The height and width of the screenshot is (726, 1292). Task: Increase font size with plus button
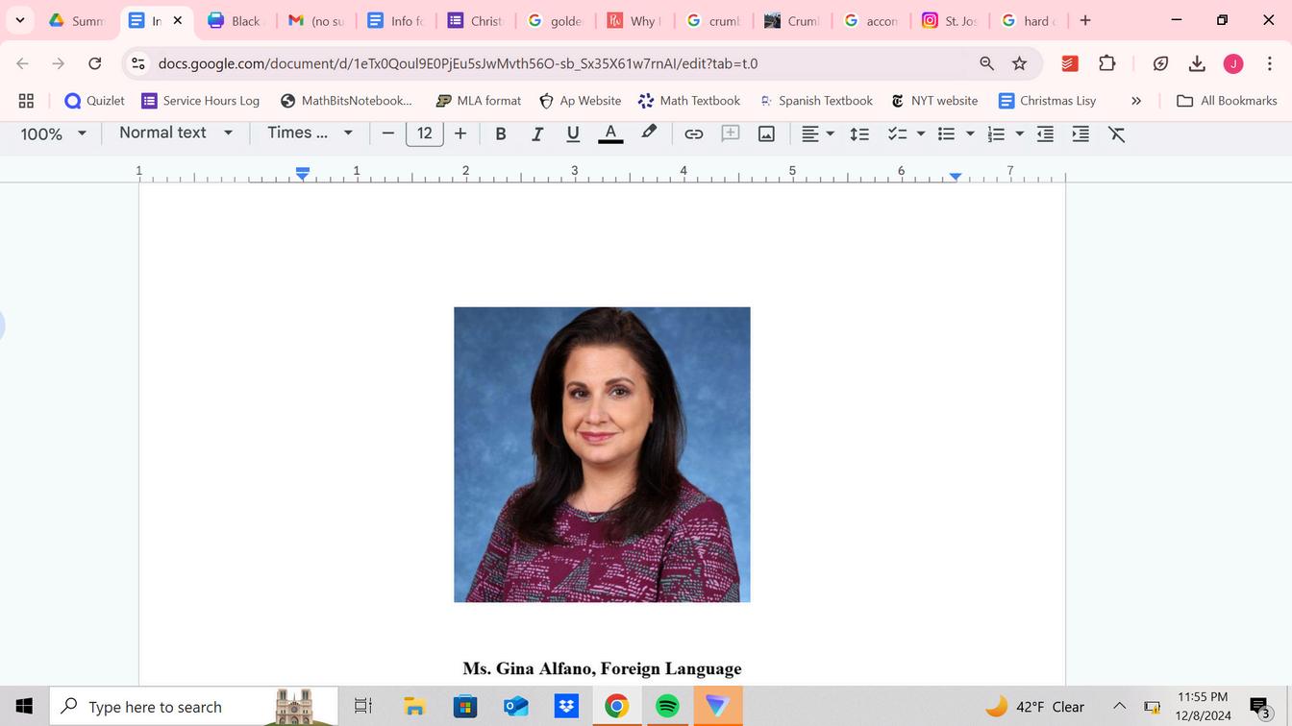[x=460, y=133]
